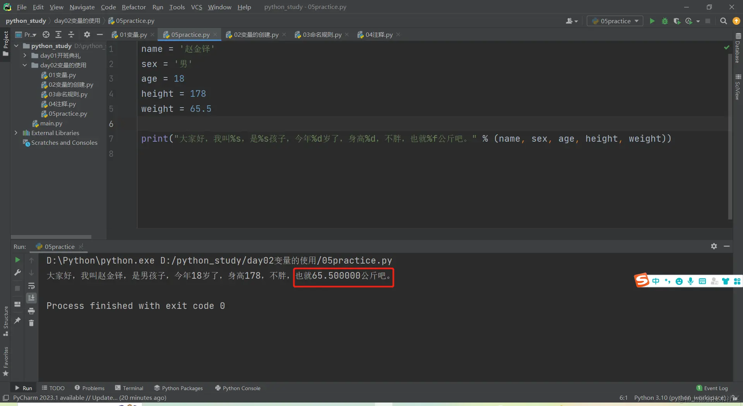
Task: Open the 05practice run configuration dropdown
Action: click(x=615, y=21)
